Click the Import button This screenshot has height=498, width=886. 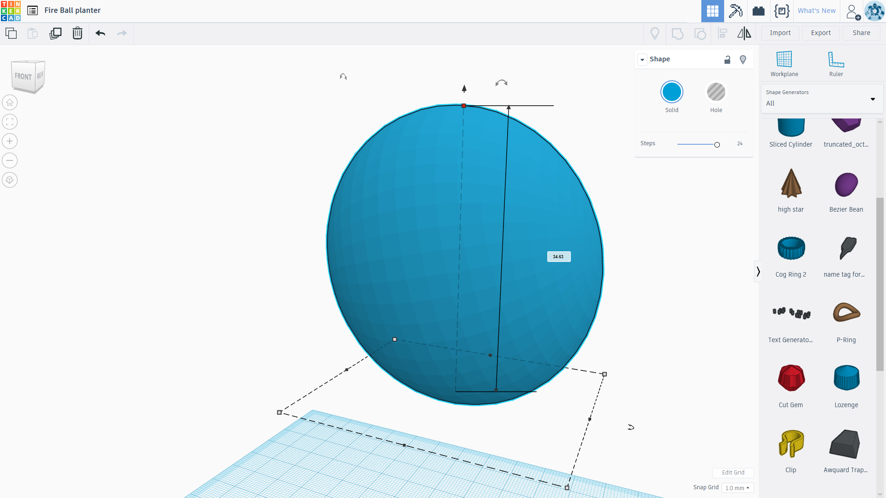780,33
